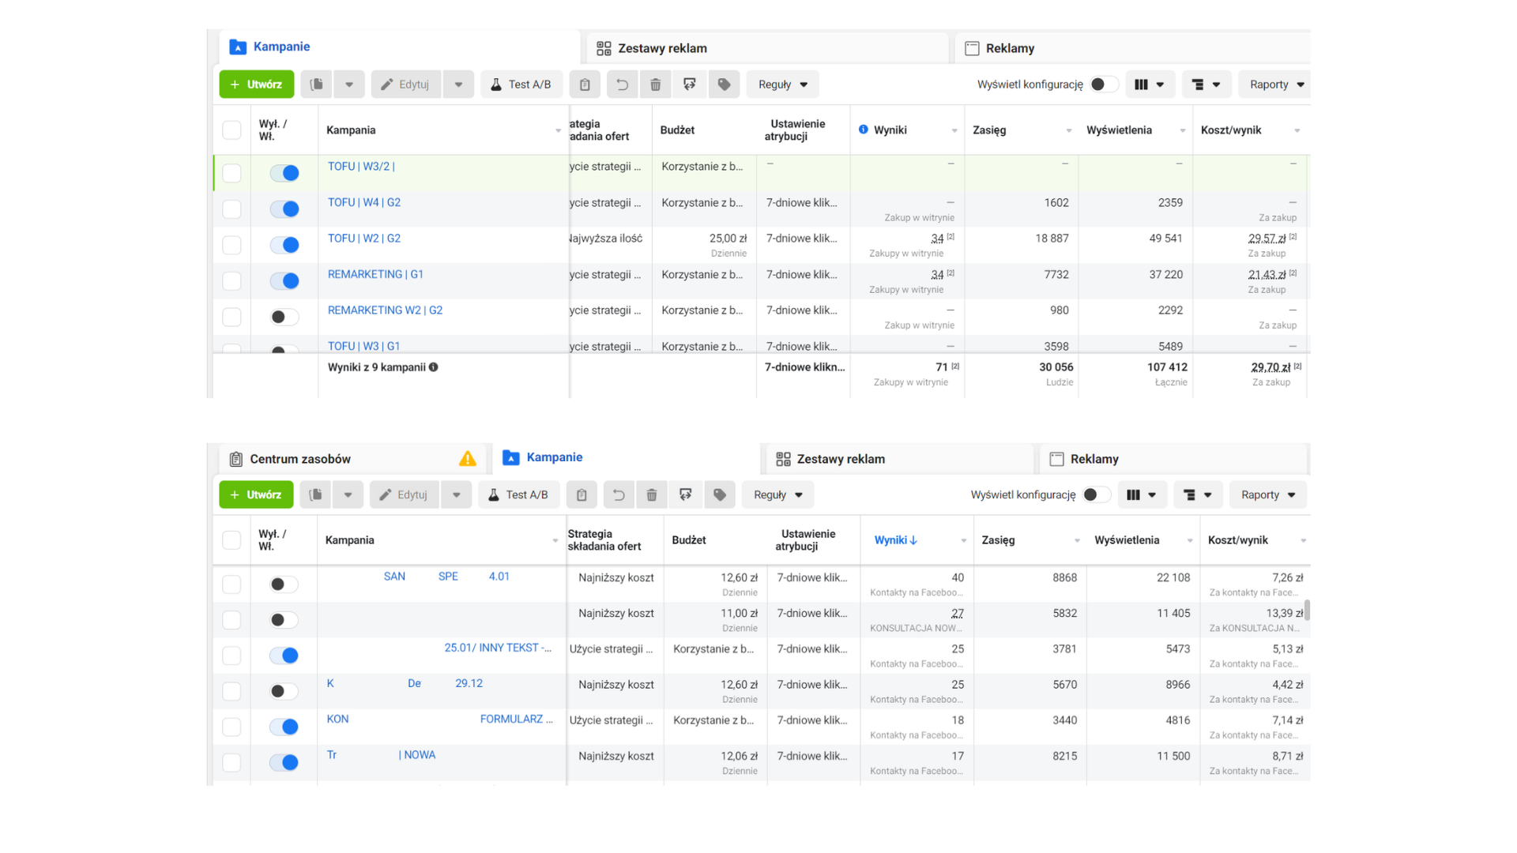Switch to Zestawy reklam tab in lower panel

[899, 459]
